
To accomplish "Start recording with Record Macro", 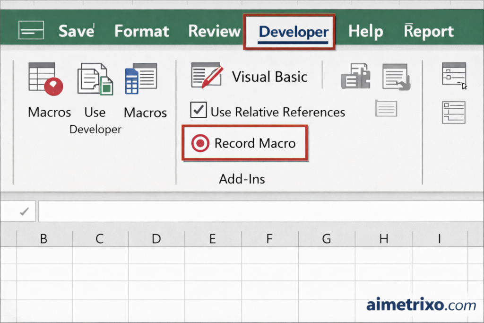I will (x=245, y=143).
